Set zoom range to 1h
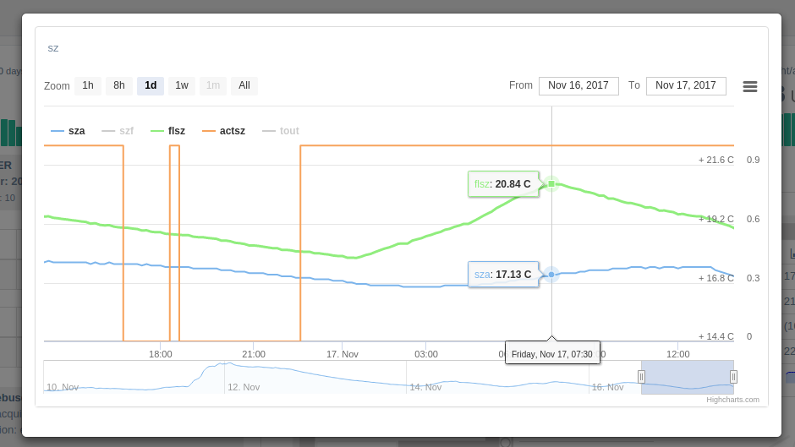The height and width of the screenshot is (447, 795). [x=88, y=85]
